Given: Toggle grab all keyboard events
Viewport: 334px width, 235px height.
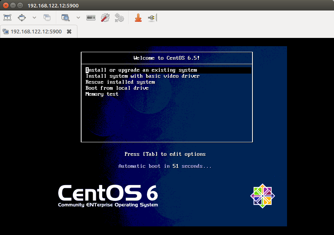Looking at the screenshot, I should (x=91, y=18).
